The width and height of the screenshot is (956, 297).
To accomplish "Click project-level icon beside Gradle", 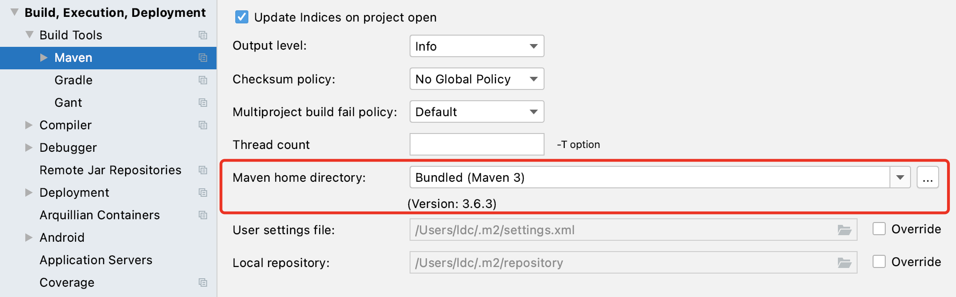I will pyautogui.click(x=203, y=80).
